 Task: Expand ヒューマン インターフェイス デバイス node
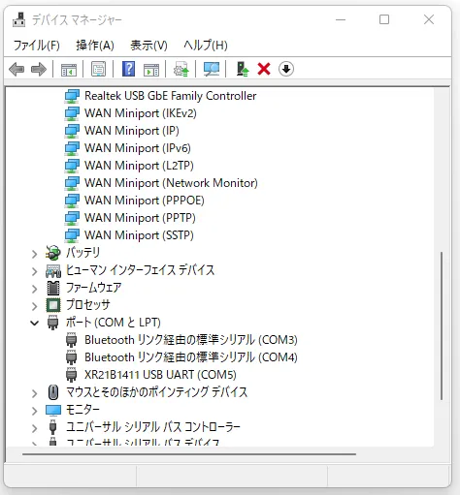[34, 271]
